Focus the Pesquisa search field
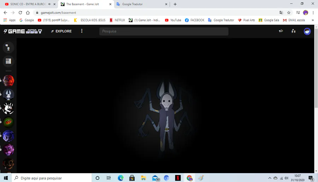Screen dimensions: 318x182 tap(164, 31)
